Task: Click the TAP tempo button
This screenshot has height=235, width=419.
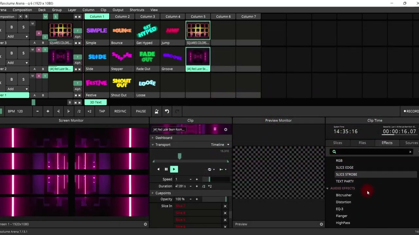Action: click(102, 111)
